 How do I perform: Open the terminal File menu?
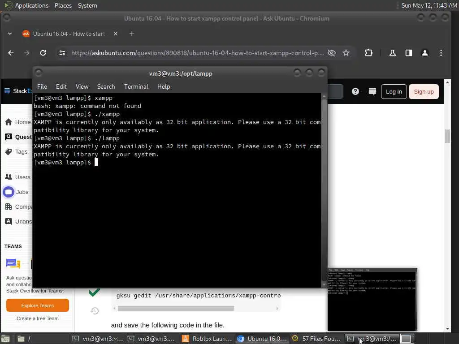tap(42, 86)
